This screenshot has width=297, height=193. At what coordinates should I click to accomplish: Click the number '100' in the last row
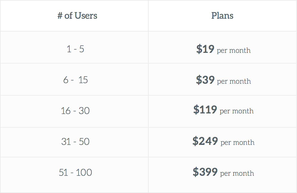84,173
